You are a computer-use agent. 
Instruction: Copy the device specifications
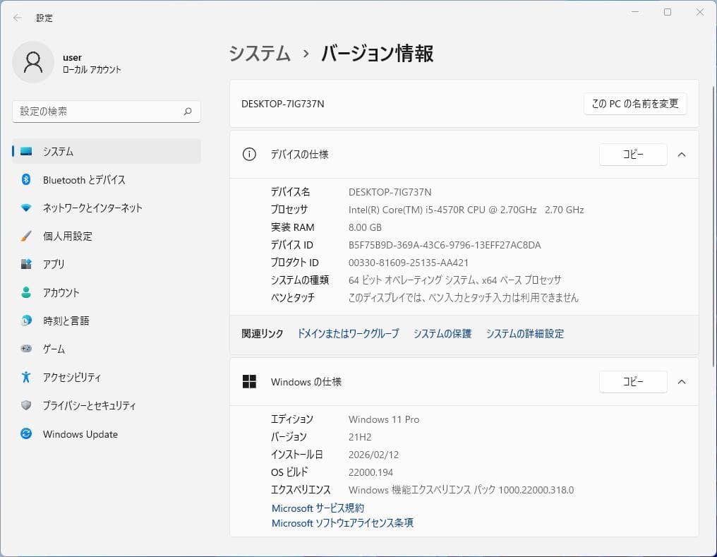point(633,155)
